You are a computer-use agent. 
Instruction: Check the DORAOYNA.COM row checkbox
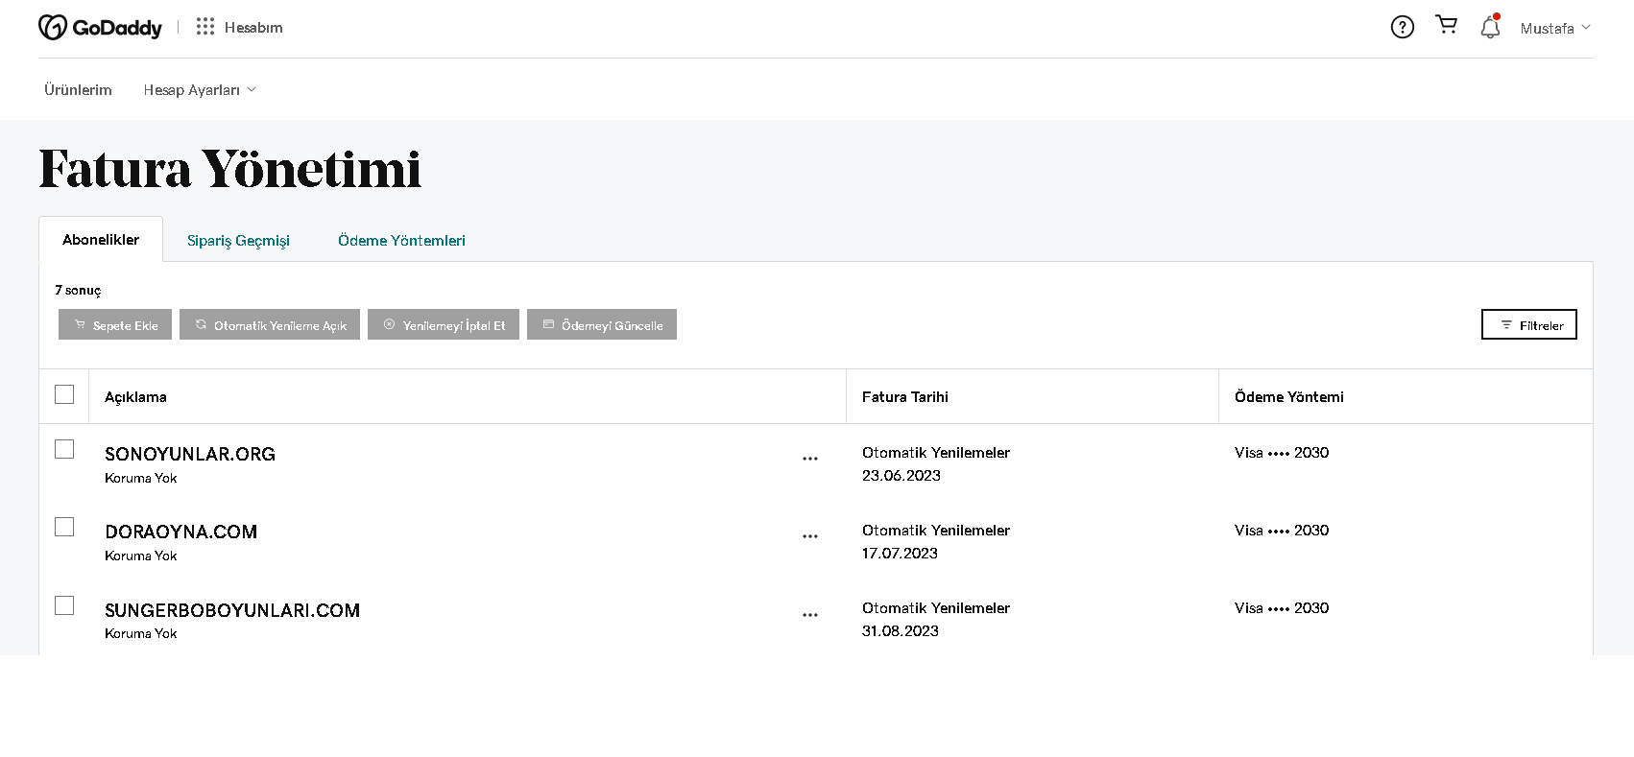64,527
